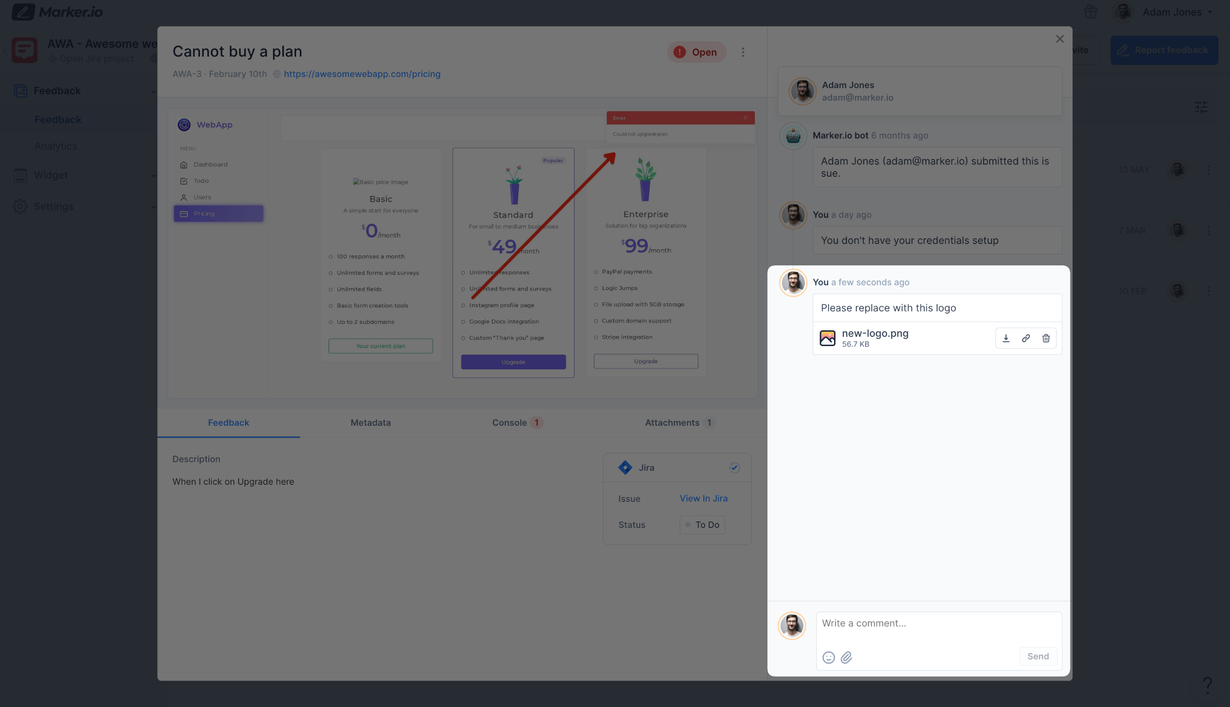Click the Marker.io logo

57,12
